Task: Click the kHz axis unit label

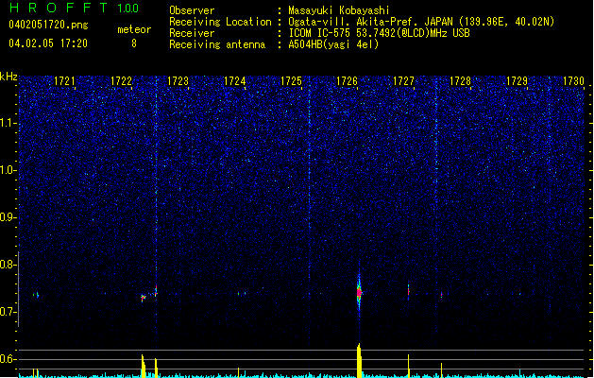Action: (8, 77)
